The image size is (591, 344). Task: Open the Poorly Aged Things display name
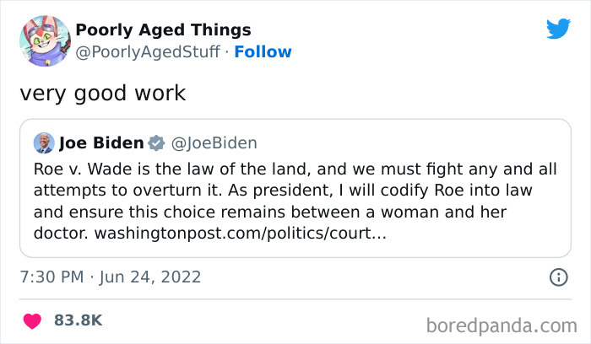coord(163,30)
